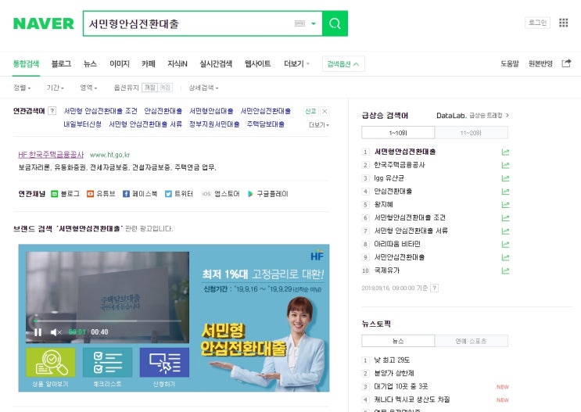Screen dimensions: 581x412
Task: Turn option keeping to 꺼짐
Action: coord(149,88)
